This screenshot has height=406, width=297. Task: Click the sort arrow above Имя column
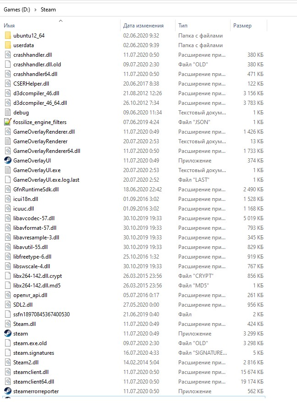pos(60,21)
